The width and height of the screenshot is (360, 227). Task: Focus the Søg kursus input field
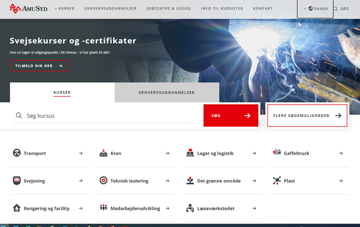tap(102, 115)
